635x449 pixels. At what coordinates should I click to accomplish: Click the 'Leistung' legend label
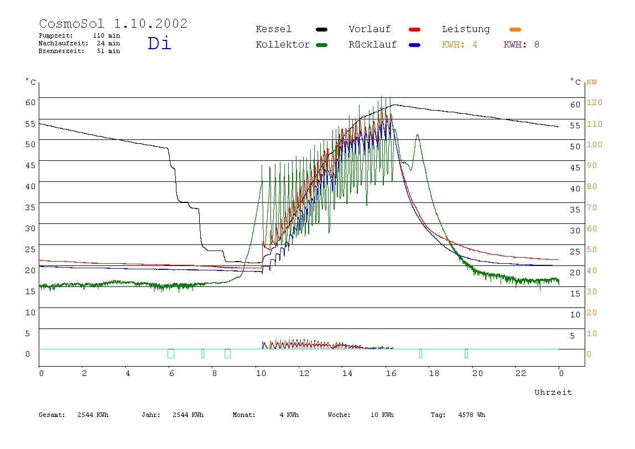tap(466, 29)
